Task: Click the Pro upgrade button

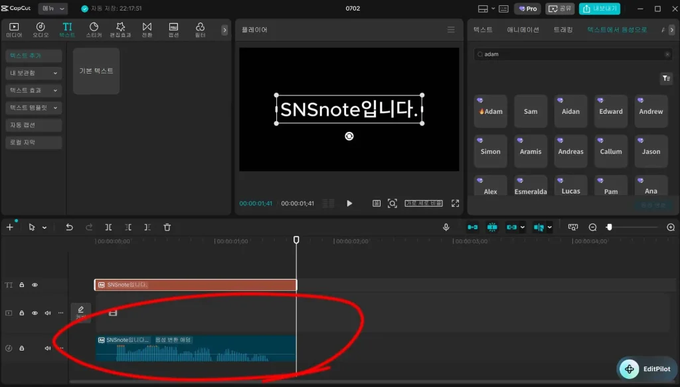Action: tap(528, 9)
